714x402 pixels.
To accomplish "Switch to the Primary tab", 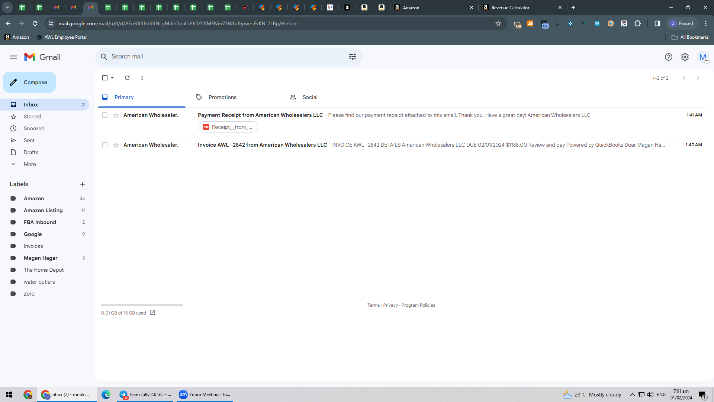I will (142, 97).
